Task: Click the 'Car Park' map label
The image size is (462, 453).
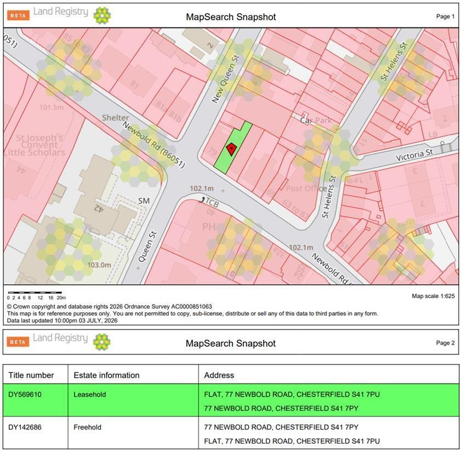Action: (316, 120)
